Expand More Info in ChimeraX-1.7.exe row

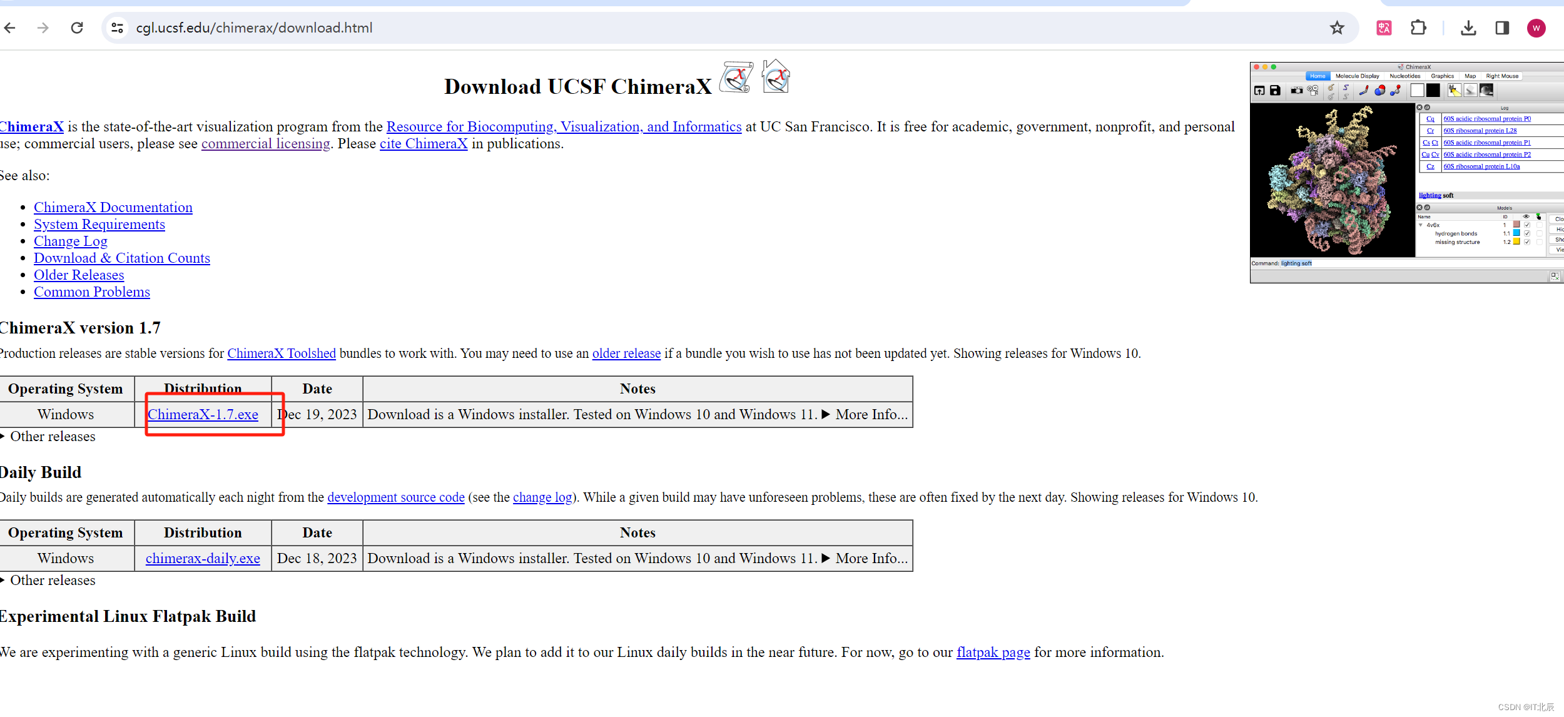pyautogui.click(x=864, y=414)
